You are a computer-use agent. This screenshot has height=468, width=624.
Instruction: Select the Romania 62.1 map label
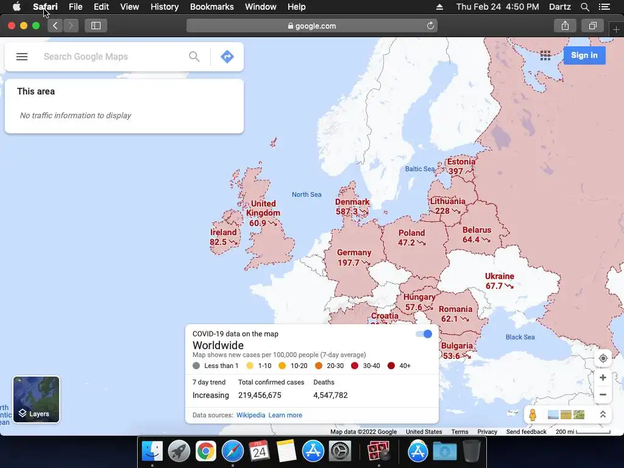(455, 314)
